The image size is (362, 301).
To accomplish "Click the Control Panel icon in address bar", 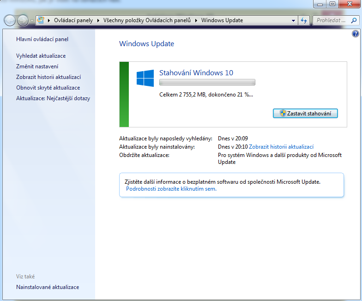I will (x=41, y=20).
